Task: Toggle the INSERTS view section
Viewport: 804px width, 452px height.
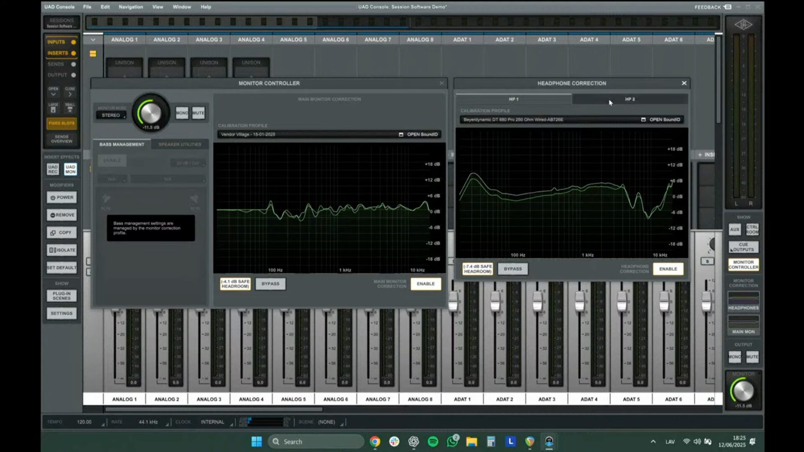Action: coord(61,53)
